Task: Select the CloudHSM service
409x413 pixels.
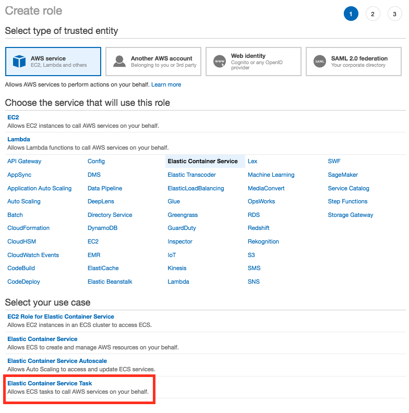Action: (x=21, y=241)
